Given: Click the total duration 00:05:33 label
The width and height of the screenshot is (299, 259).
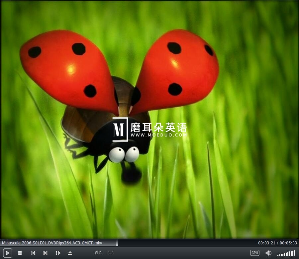Looking at the screenshot, I should point(288,243).
